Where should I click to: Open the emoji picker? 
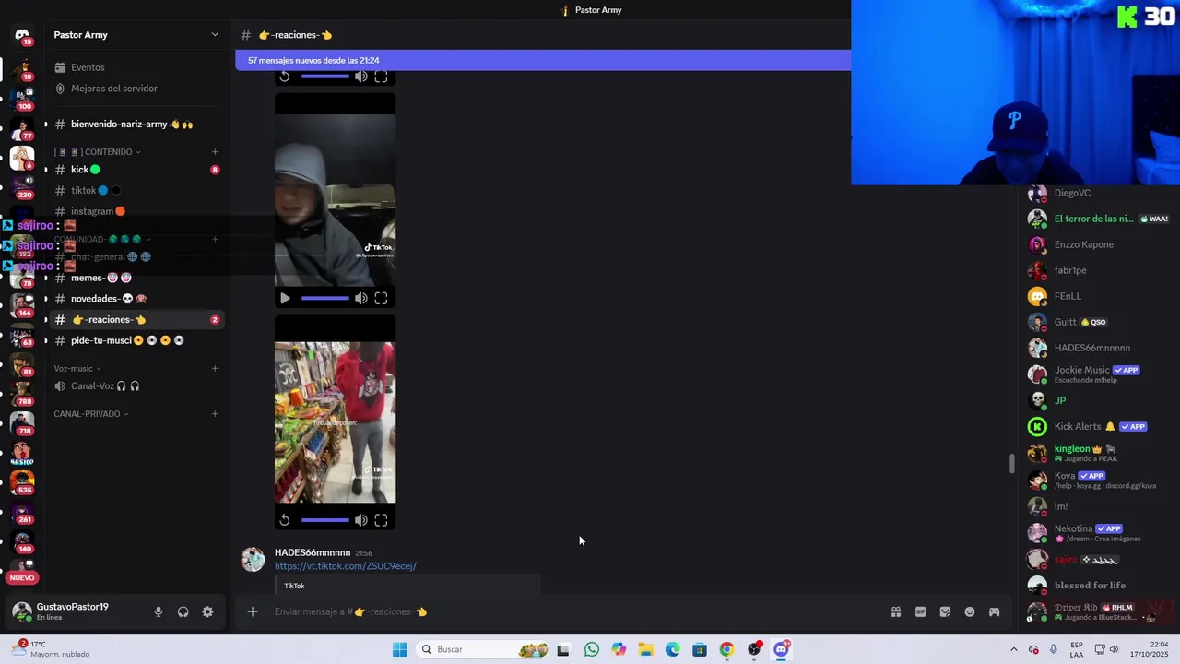970,611
